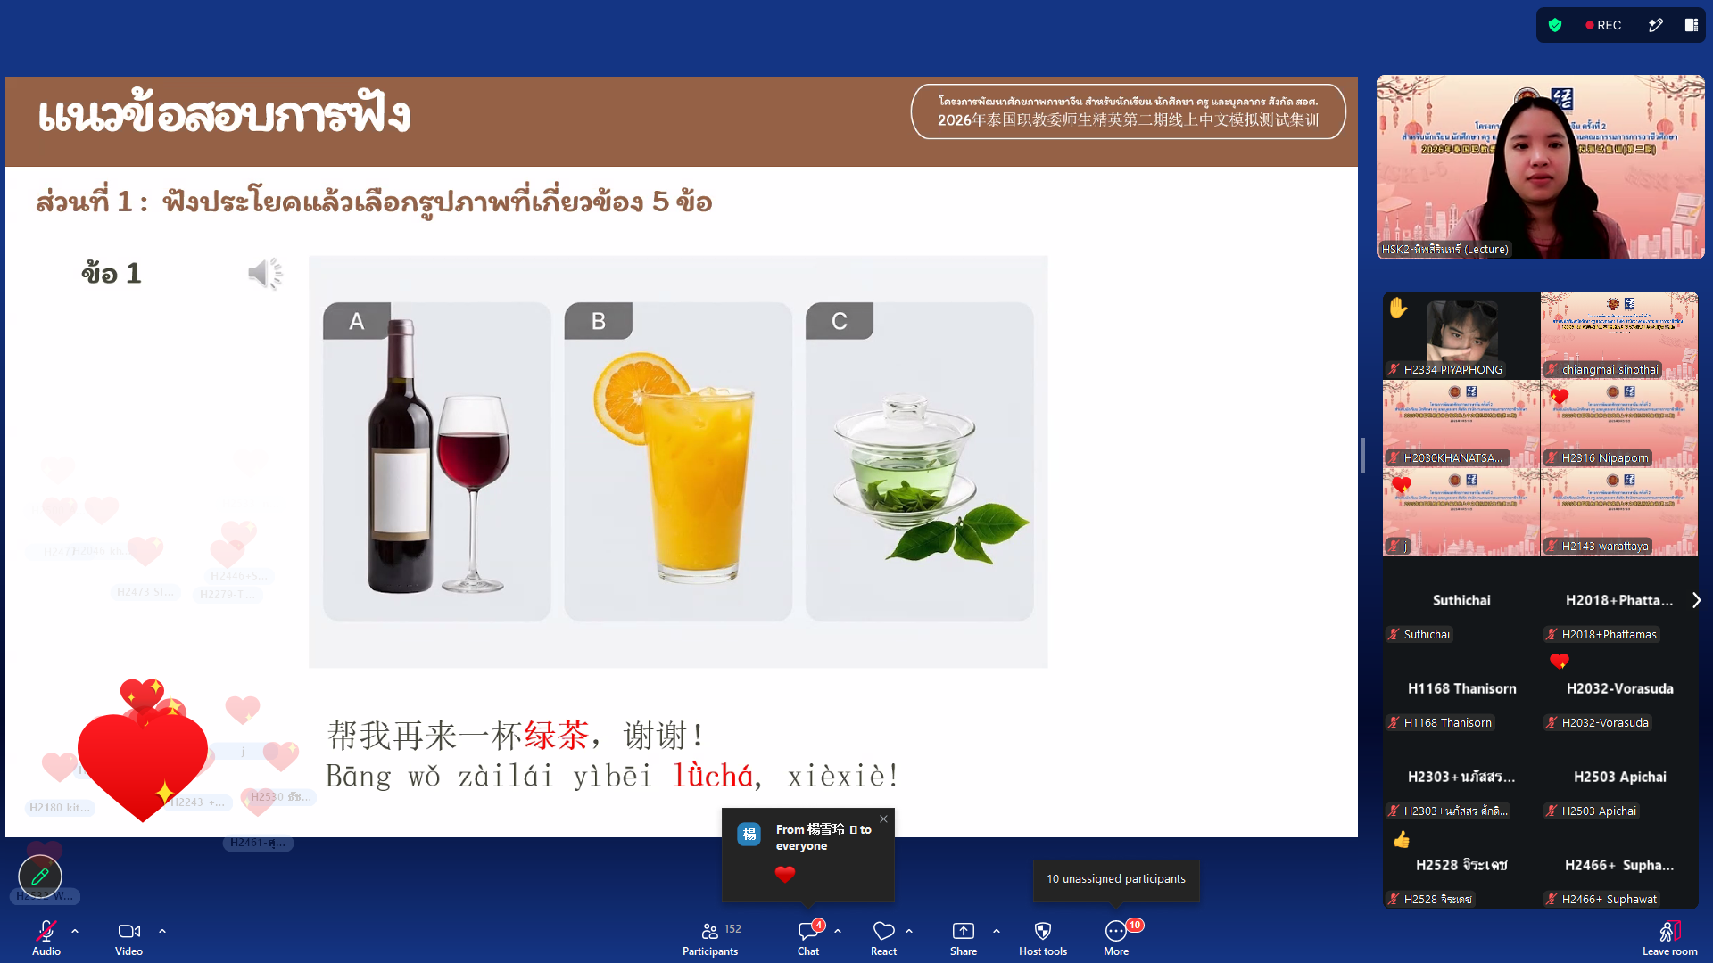Click Leave room button
The height and width of the screenshot is (963, 1713).
click(x=1669, y=938)
